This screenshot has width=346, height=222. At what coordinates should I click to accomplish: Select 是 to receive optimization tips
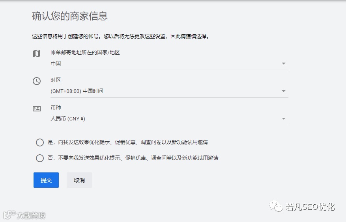pyautogui.click(x=40, y=142)
